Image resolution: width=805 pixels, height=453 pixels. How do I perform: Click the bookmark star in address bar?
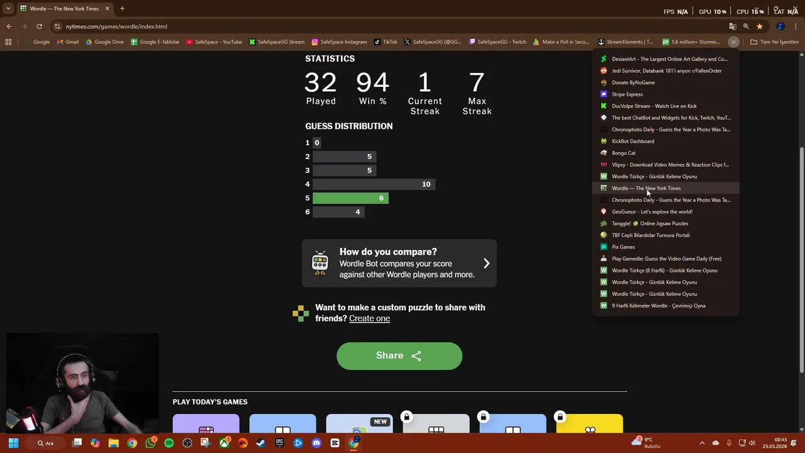coord(760,26)
